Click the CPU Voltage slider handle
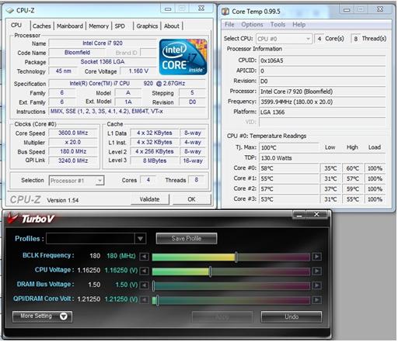The height and width of the screenshot is (342, 398). click(x=210, y=271)
